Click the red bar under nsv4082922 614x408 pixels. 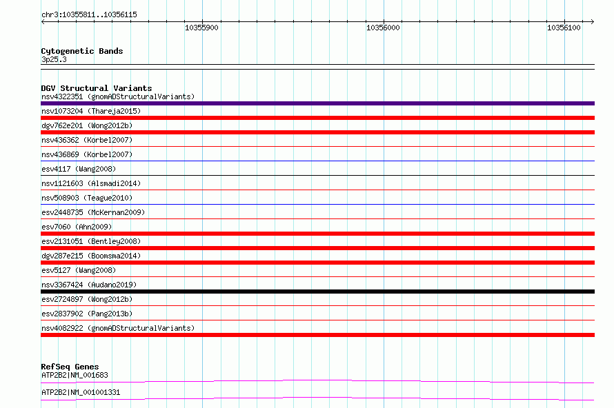click(317, 335)
